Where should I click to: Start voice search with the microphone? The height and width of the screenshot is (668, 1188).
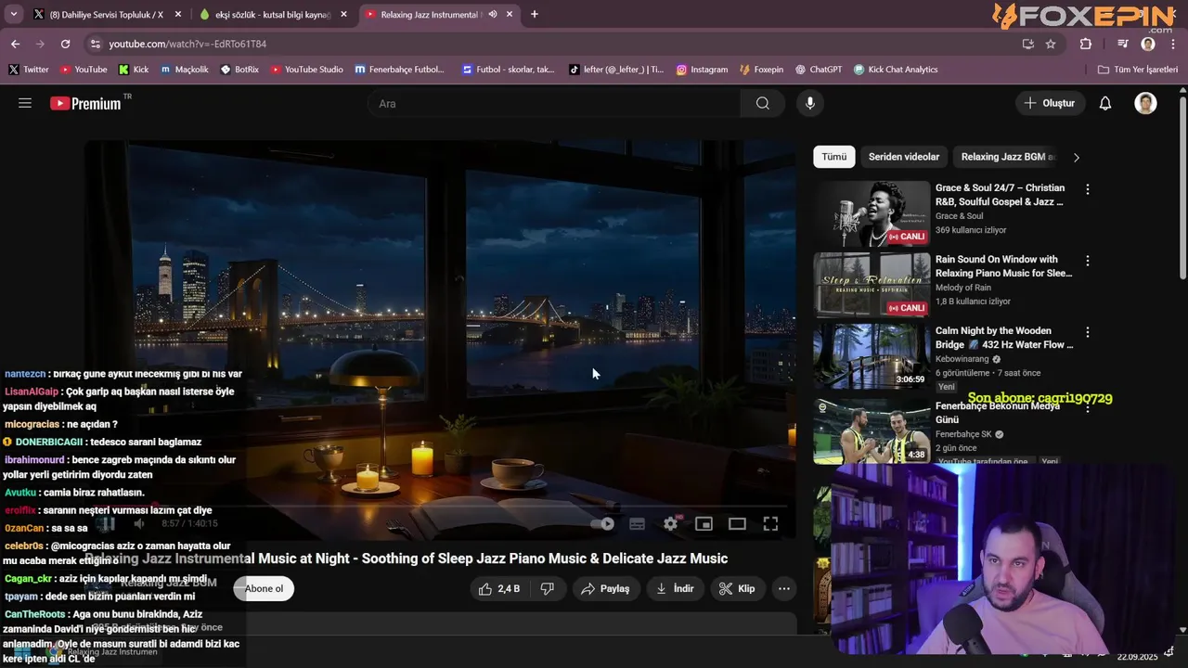[x=810, y=103]
